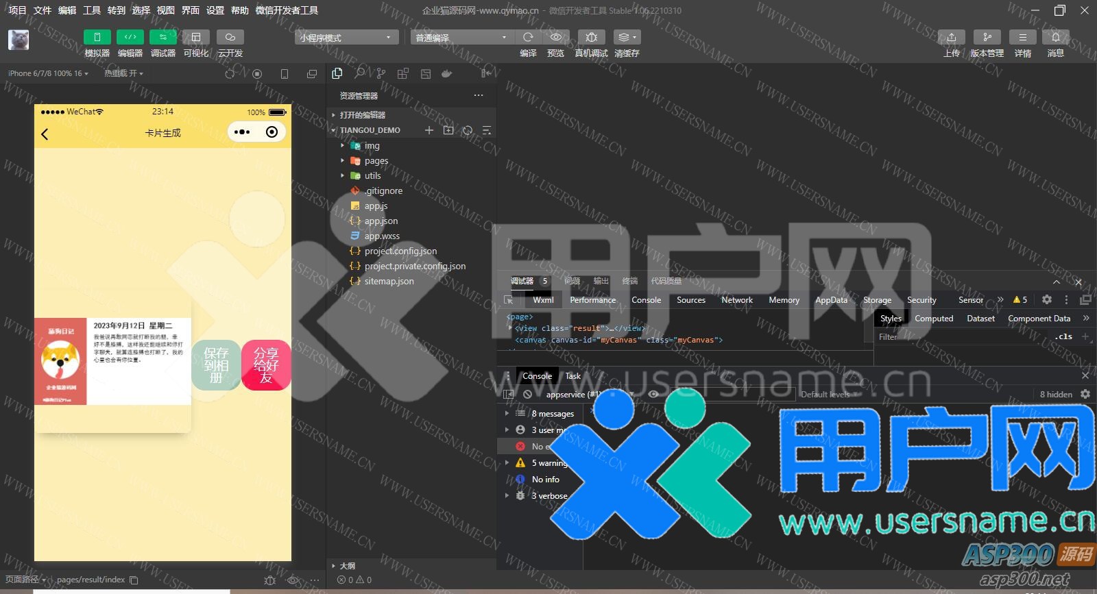The image size is (1097, 594).
Task: Open app.json file in explorer
Action: coord(381,221)
